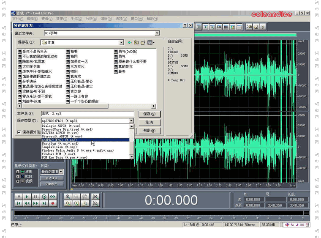Click file list scroll right arrow
The height and width of the screenshot is (238, 321).
pyautogui.click(x=154, y=106)
